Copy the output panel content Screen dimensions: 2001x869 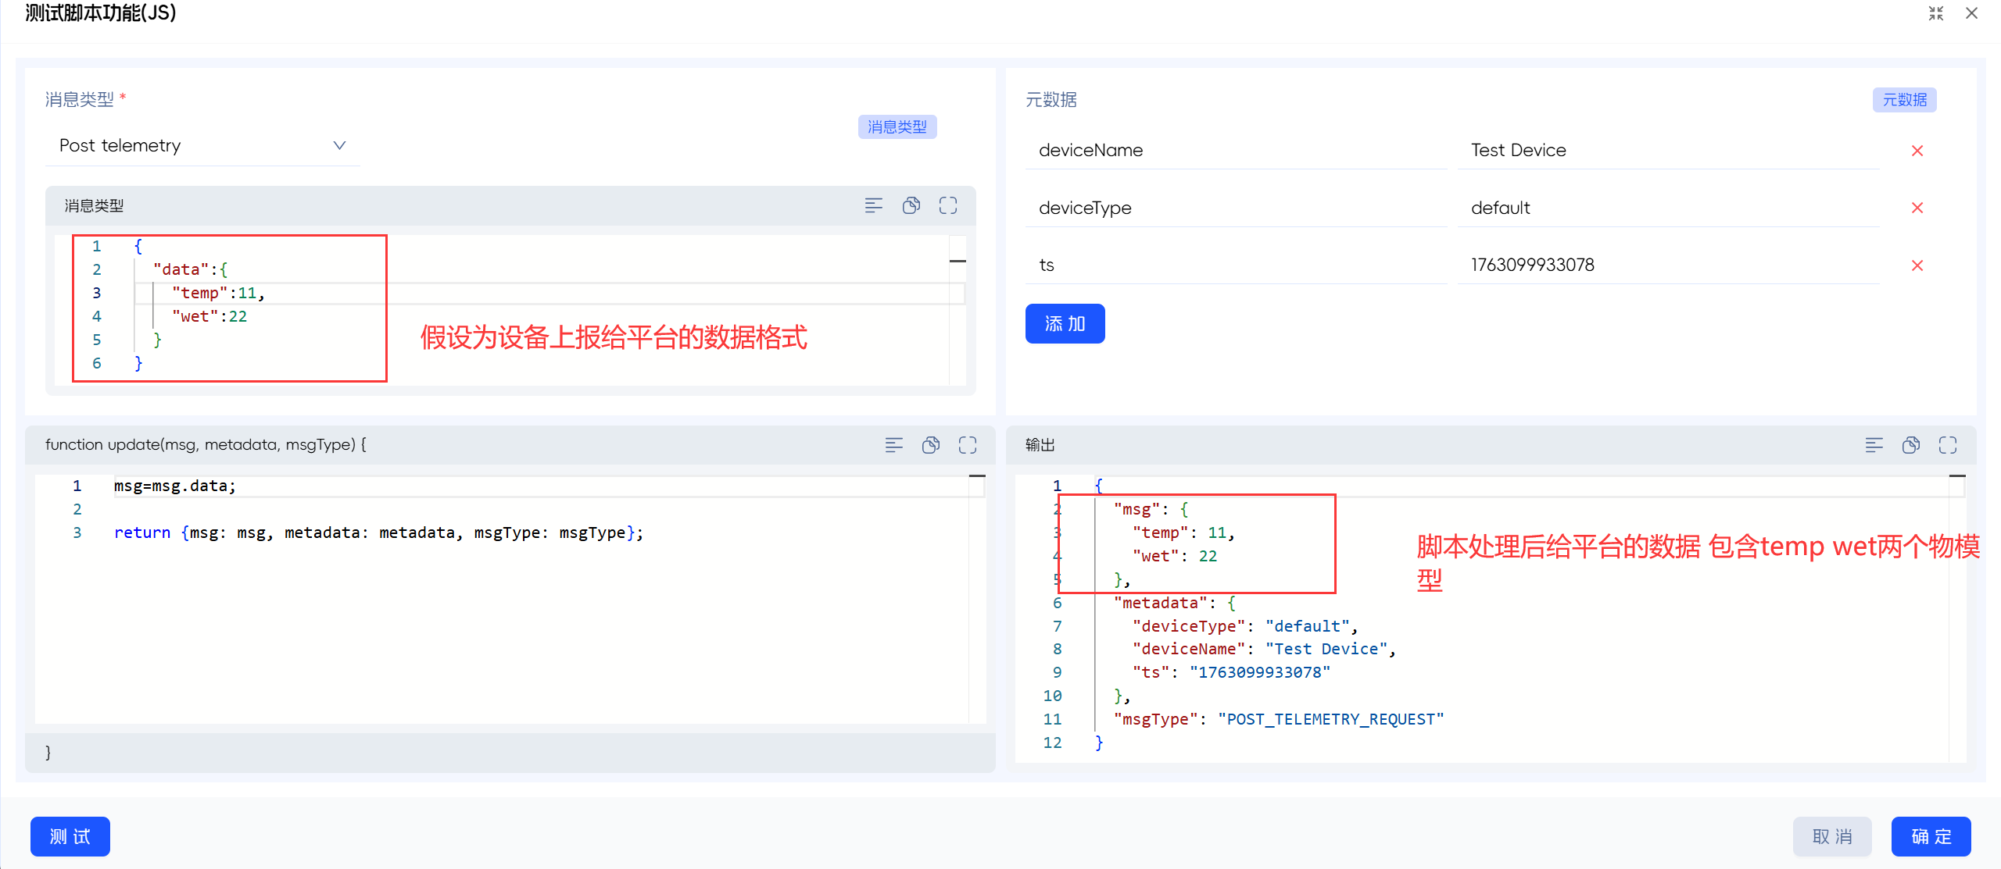point(1910,445)
